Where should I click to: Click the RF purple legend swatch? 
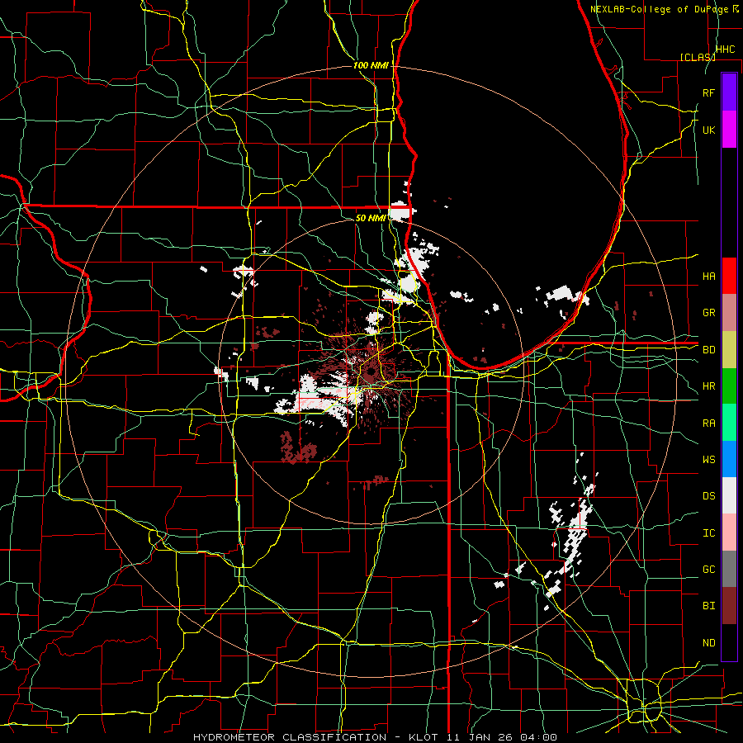(729, 92)
